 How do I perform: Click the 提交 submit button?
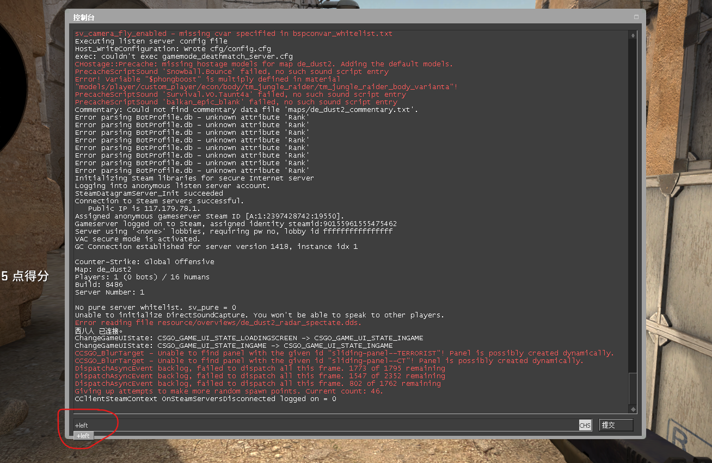(x=616, y=425)
